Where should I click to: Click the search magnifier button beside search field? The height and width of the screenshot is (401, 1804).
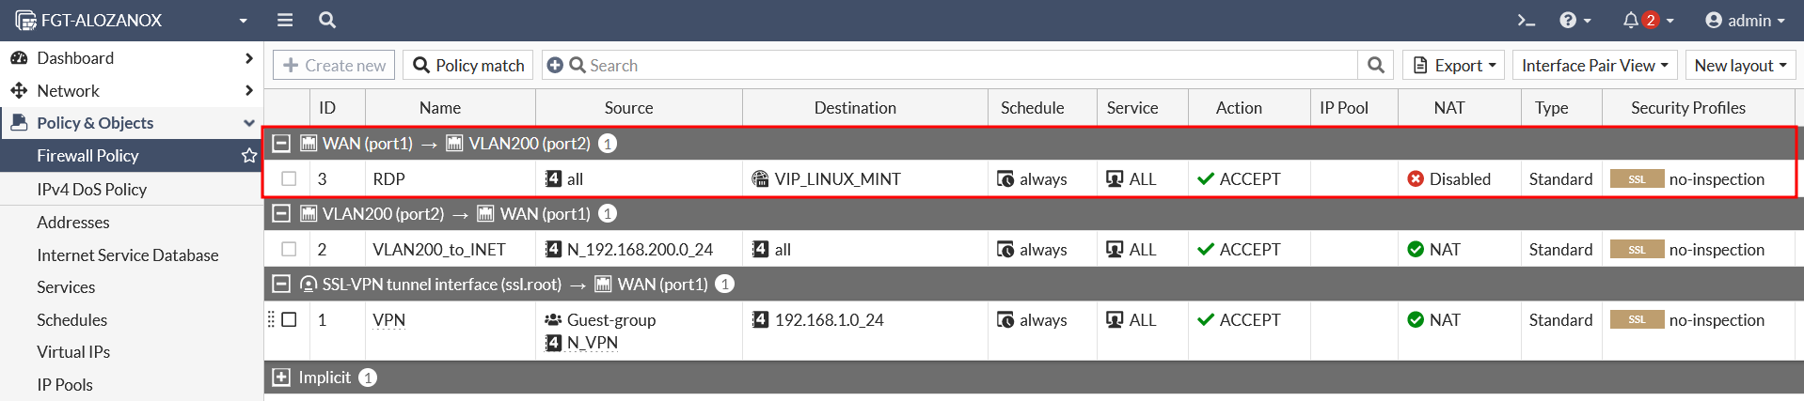1376,65
